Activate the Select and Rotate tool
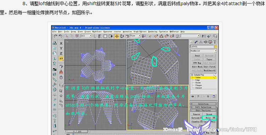 [x=122, y=36]
